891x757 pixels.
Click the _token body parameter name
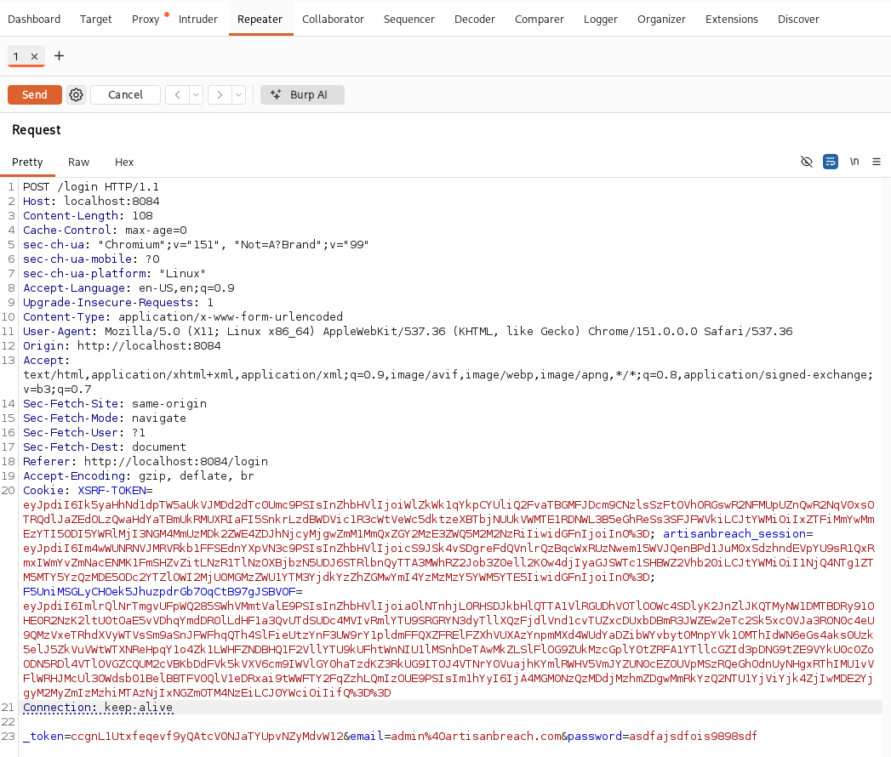pyautogui.click(x=43, y=736)
